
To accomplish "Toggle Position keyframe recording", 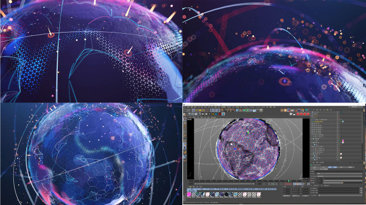I will (x=294, y=184).
